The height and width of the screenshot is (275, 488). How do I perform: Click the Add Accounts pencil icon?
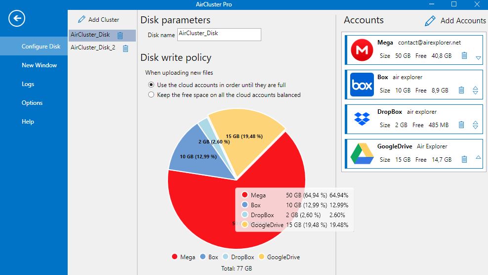click(x=430, y=21)
